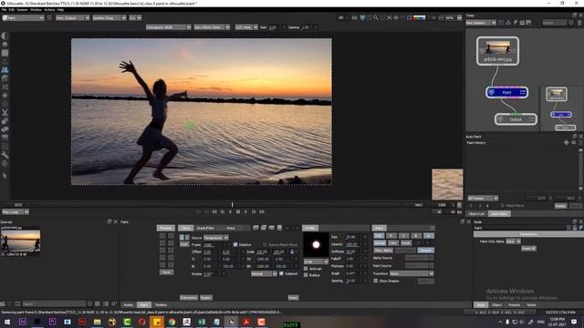Toggle the Match Move checkbox in Auto Paint
This screenshot has height=328, width=584.
pos(503,205)
